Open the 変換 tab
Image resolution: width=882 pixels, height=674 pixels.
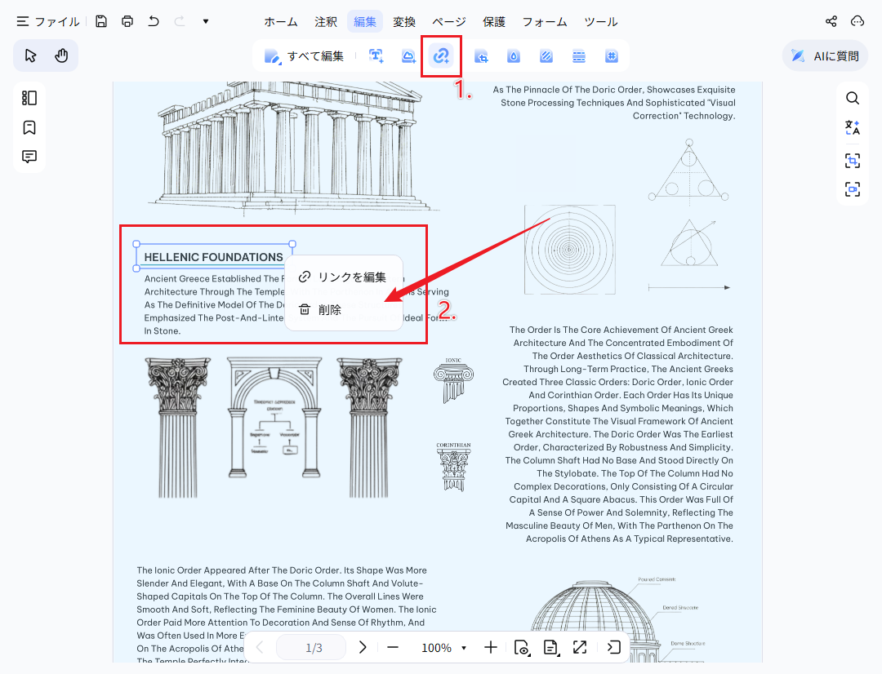click(x=404, y=22)
